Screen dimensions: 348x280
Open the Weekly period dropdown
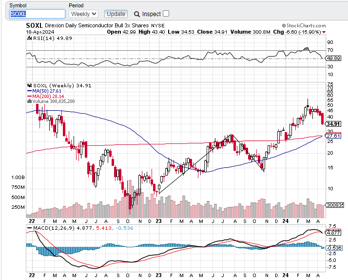click(83, 14)
